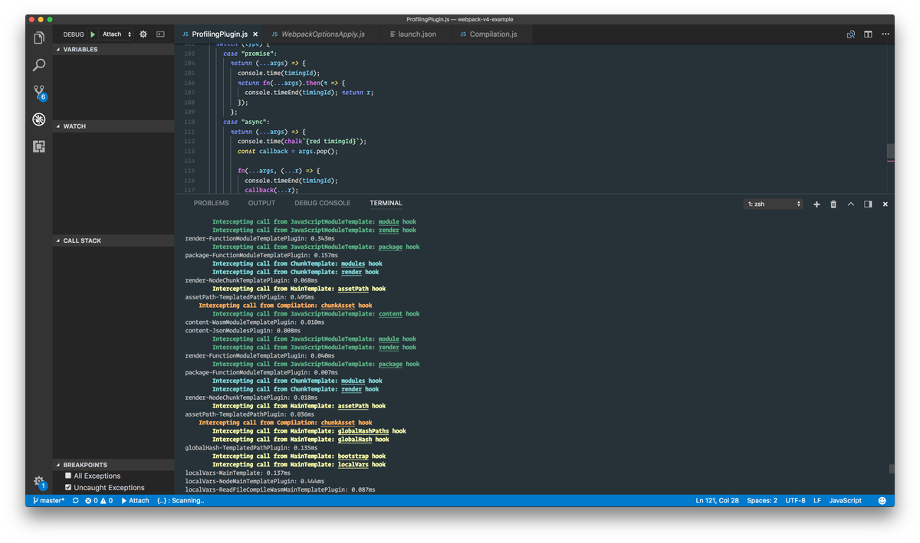Click terminal scrollbar thumb

pyautogui.click(x=892, y=469)
